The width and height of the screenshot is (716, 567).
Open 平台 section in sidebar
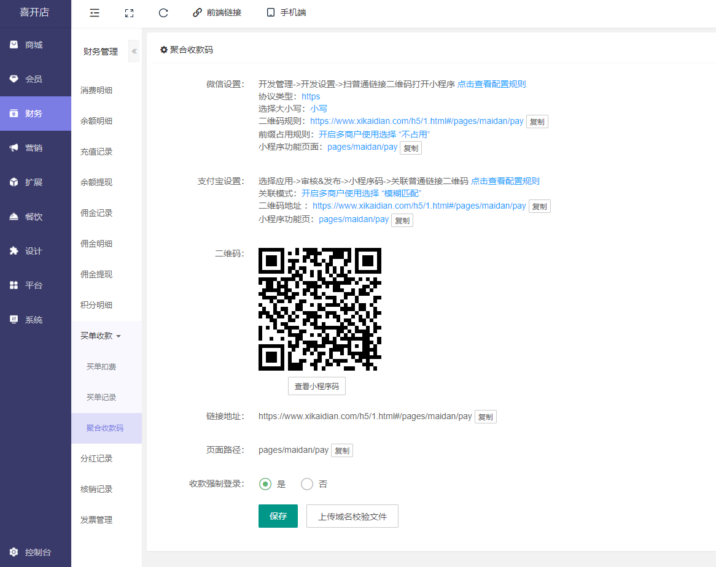[x=36, y=285]
